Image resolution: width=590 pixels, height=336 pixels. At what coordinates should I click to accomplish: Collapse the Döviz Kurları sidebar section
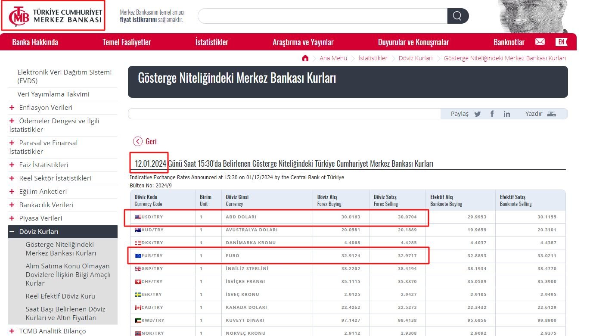(12, 232)
